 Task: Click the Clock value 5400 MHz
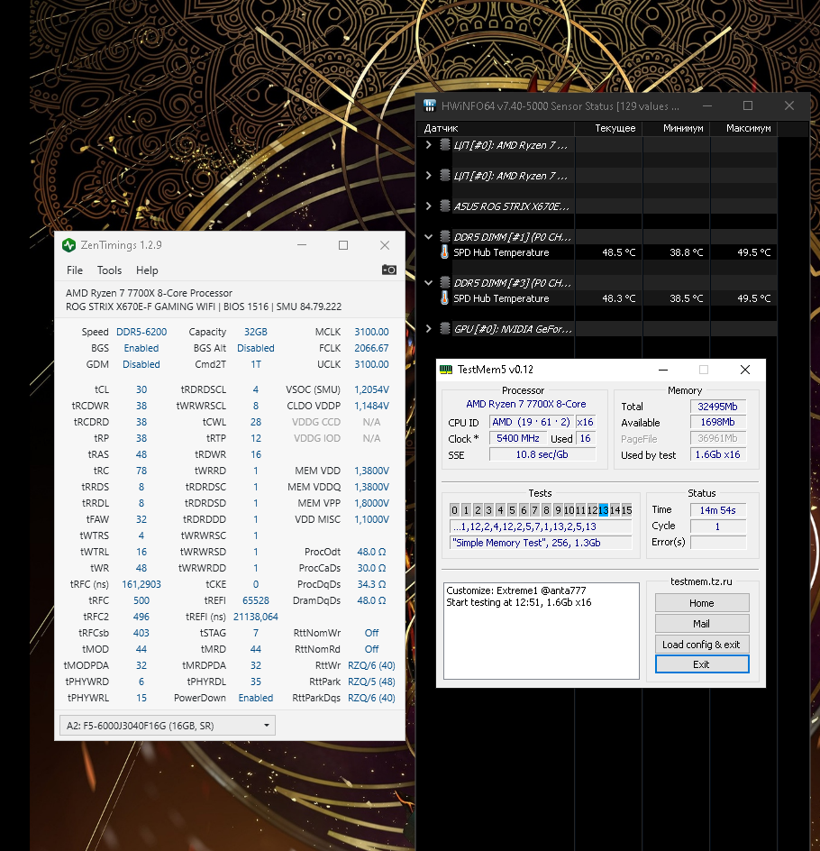[518, 438]
